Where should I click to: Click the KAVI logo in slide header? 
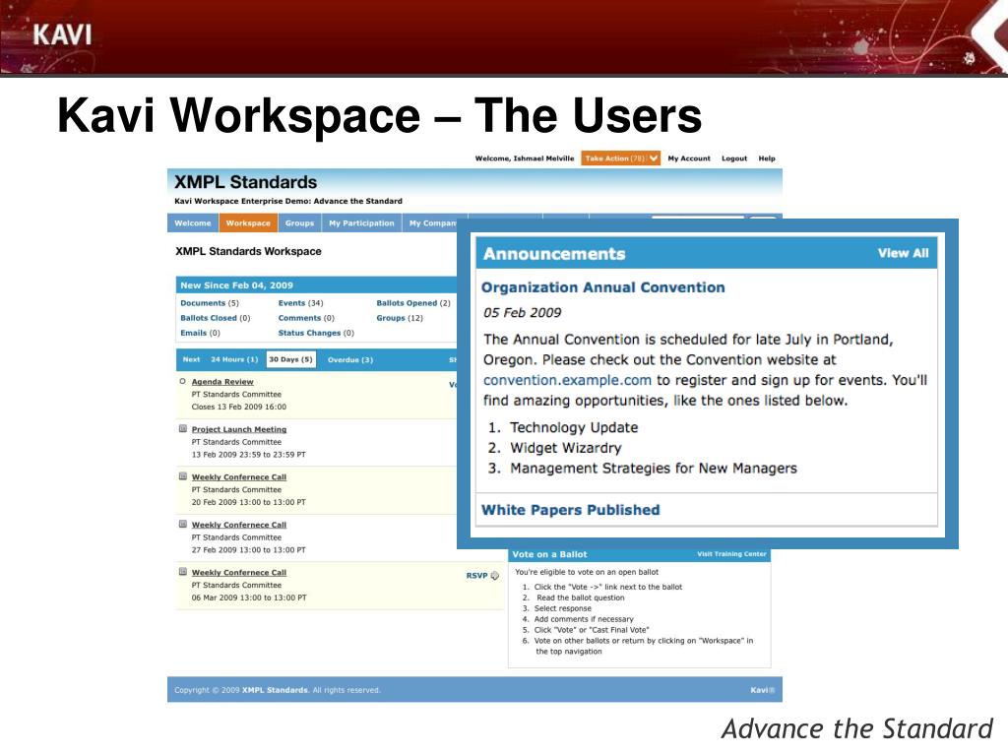coord(62,34)
